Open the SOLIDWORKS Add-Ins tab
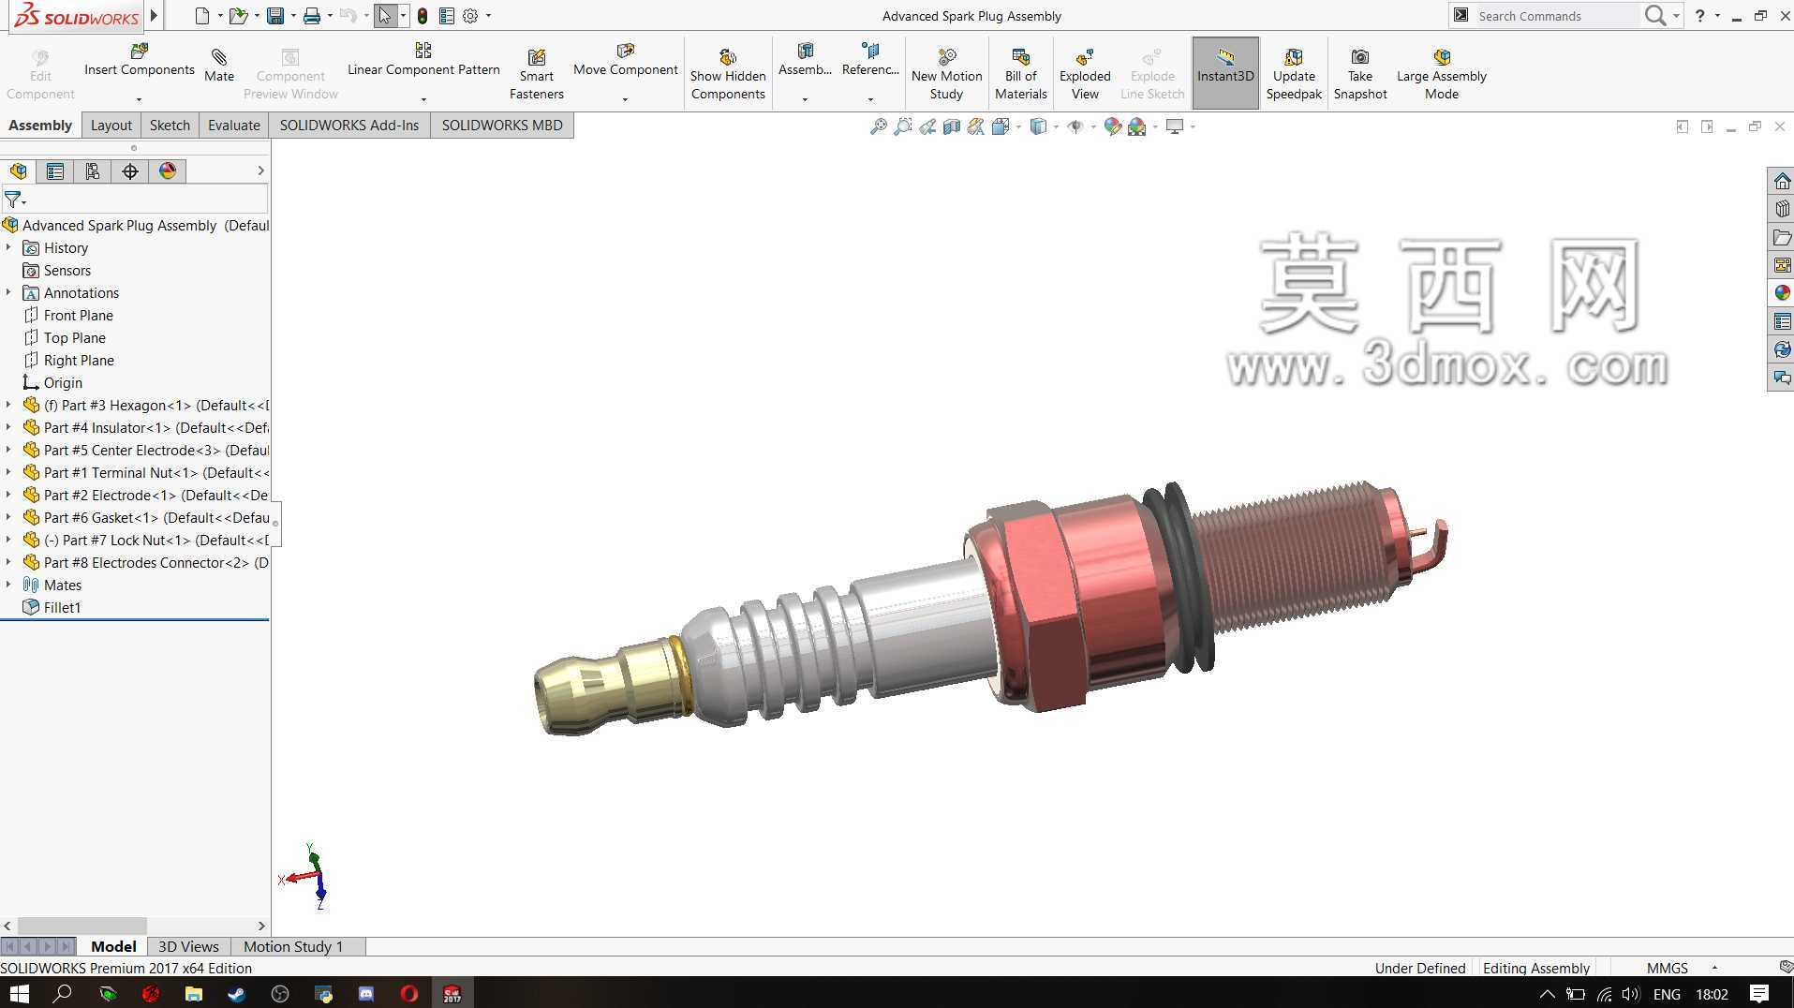Screen dimensions: 1794x1008 [348, 126]
